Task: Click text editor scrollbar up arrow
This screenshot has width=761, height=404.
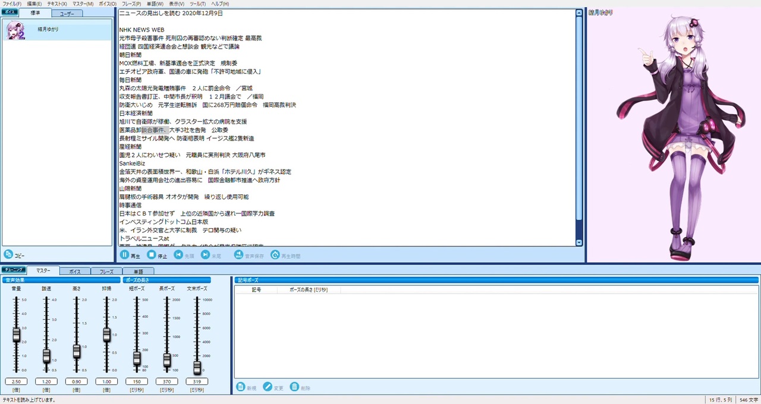Action: pos(579,12)
